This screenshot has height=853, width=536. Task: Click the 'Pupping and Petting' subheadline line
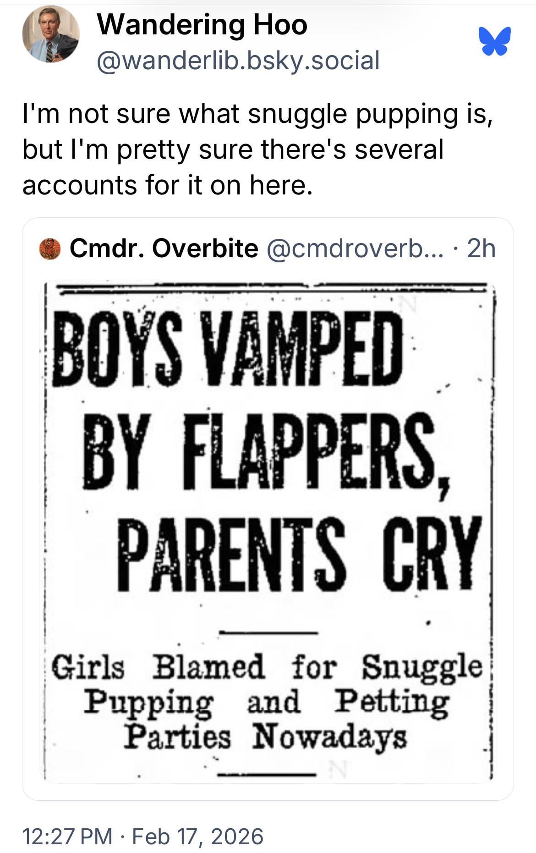[266, 702]
